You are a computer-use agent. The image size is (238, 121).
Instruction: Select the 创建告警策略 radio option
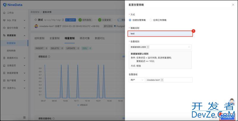[x=130, y=20]
